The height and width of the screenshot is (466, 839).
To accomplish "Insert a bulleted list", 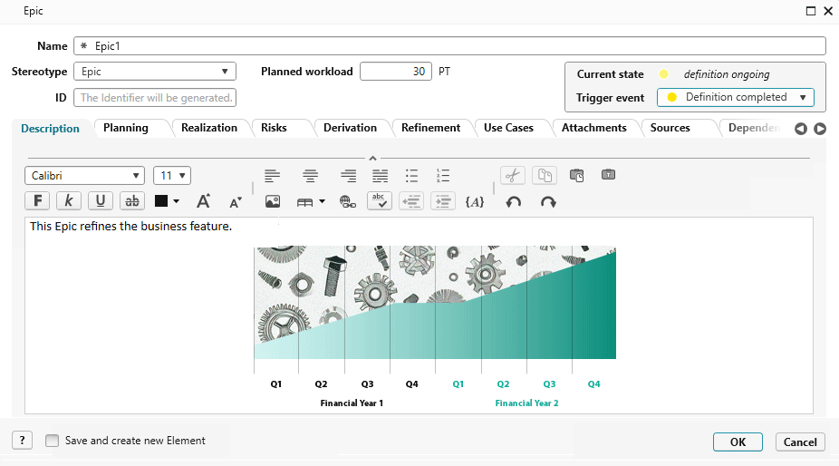I will pyautogui.click(x=411, y=176).
